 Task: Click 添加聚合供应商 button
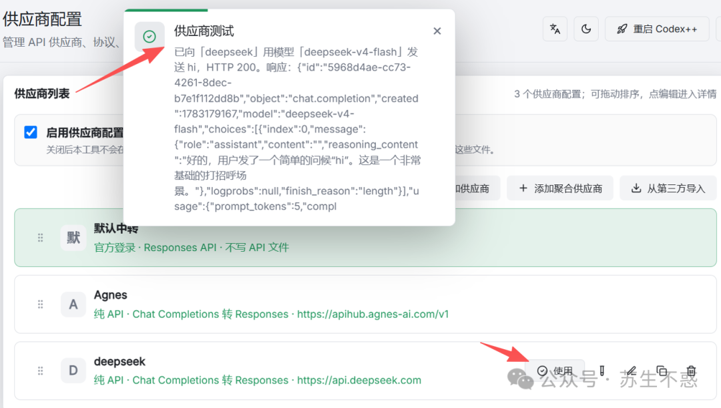coord(559,188)
